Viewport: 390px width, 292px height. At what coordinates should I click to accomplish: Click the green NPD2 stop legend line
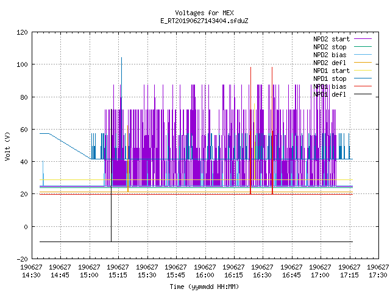point(363,47)
